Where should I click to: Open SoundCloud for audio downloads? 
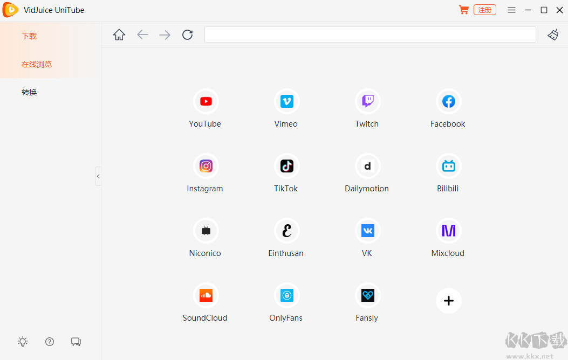coord(205,295)
